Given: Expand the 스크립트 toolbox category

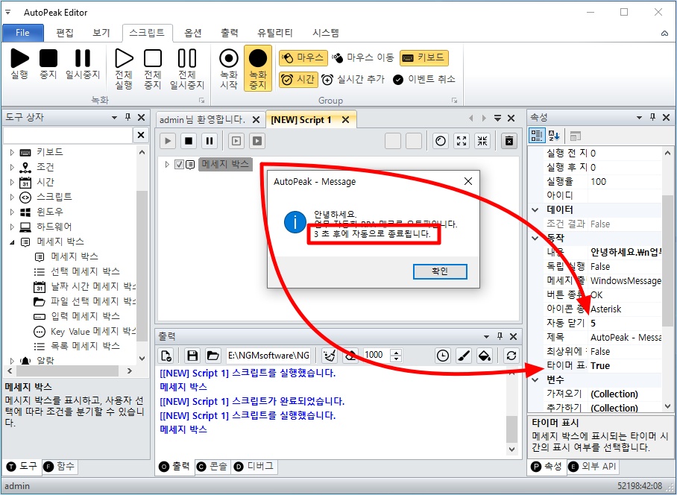Looking at the screenshot, I should coord(12,198).
